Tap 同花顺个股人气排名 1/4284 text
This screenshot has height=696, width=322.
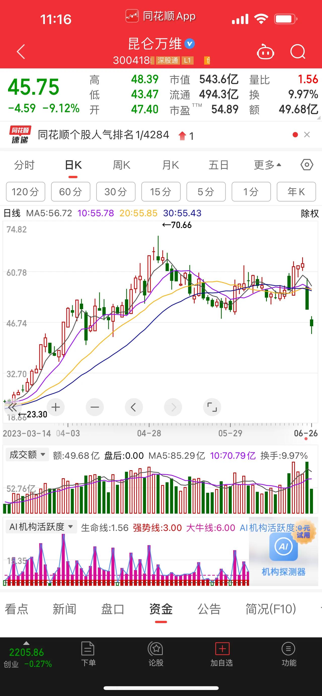point(103,134)
